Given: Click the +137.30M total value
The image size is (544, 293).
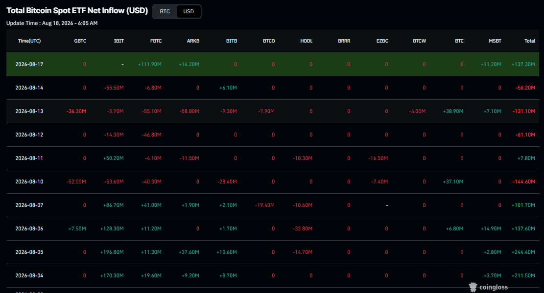Looking at the screenshot, I should pyautogui.click(x=523, y=64).
